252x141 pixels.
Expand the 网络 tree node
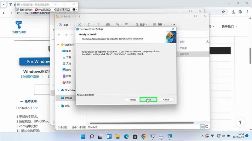[58, 106]
